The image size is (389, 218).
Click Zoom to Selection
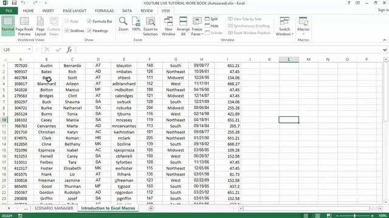coord(150,26)
